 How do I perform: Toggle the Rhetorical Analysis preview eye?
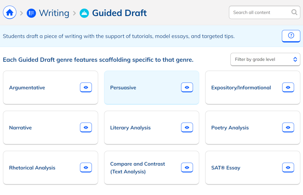tap(86, 167)
